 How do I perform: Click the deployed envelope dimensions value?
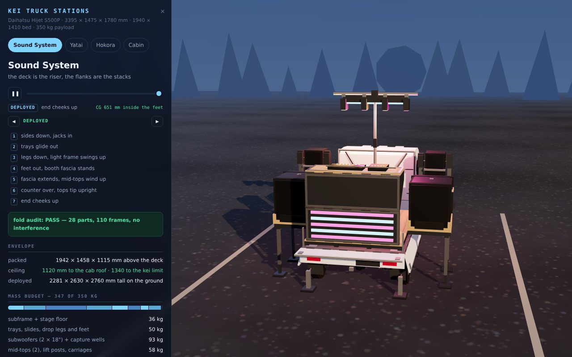click(x=106, y=281)
